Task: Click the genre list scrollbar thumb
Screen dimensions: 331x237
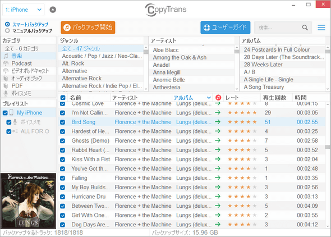Action: pyautogui.click(x=146, y=52)
